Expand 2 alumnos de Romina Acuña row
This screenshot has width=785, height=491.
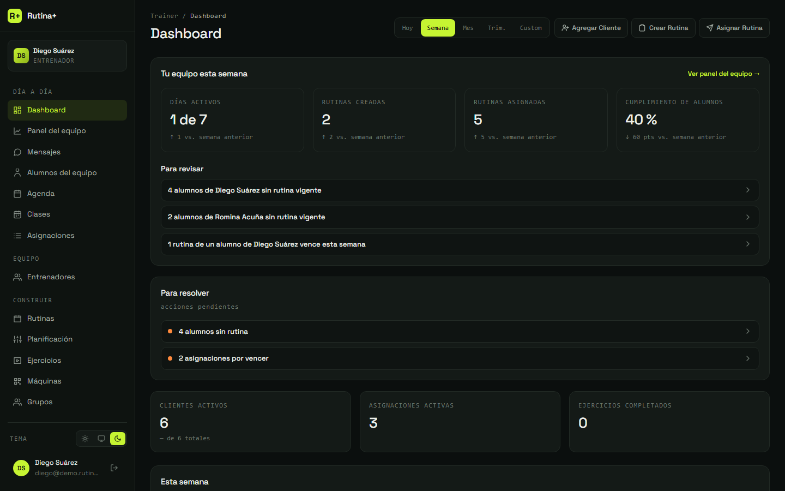point(460,217)
